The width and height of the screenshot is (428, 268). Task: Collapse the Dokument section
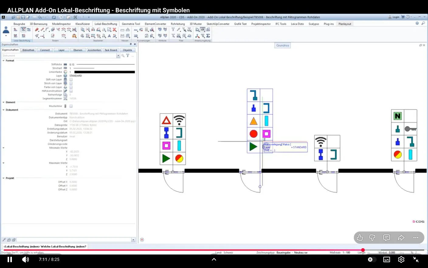pyautogui.click(x=4, y=110)
